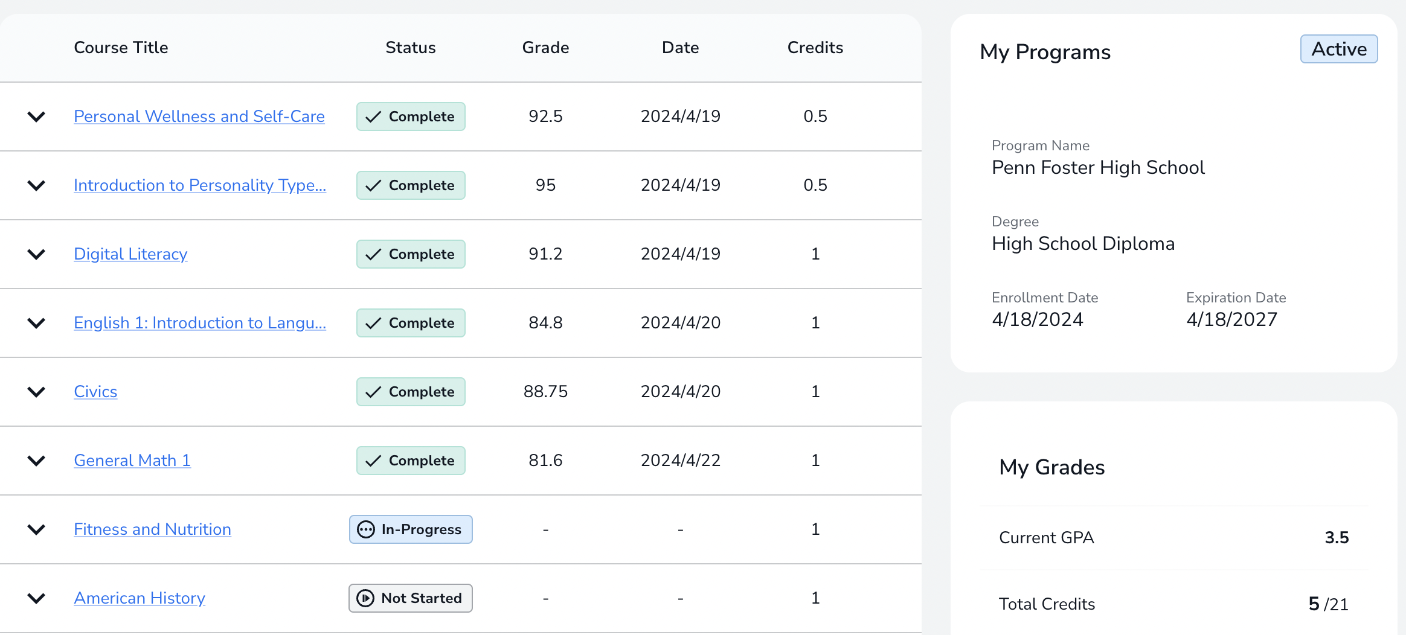This screenshot has width=1406, height=635.
Task: Click the Complete badge for Personal Wellness
Action: coord(411,116)
